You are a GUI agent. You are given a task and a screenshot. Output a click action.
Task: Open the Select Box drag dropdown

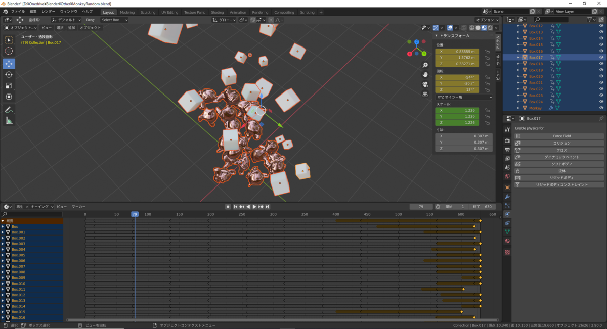(114, 20)
